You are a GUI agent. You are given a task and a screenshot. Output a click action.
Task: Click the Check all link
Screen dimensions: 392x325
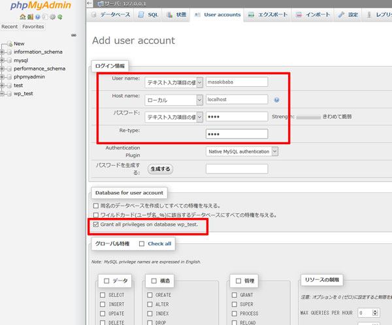click(x=159, y=244)
